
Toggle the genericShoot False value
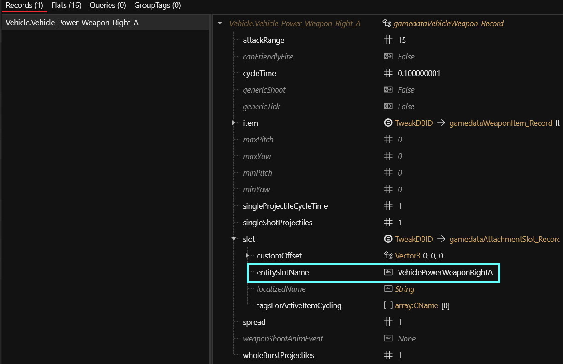(406, 90)
